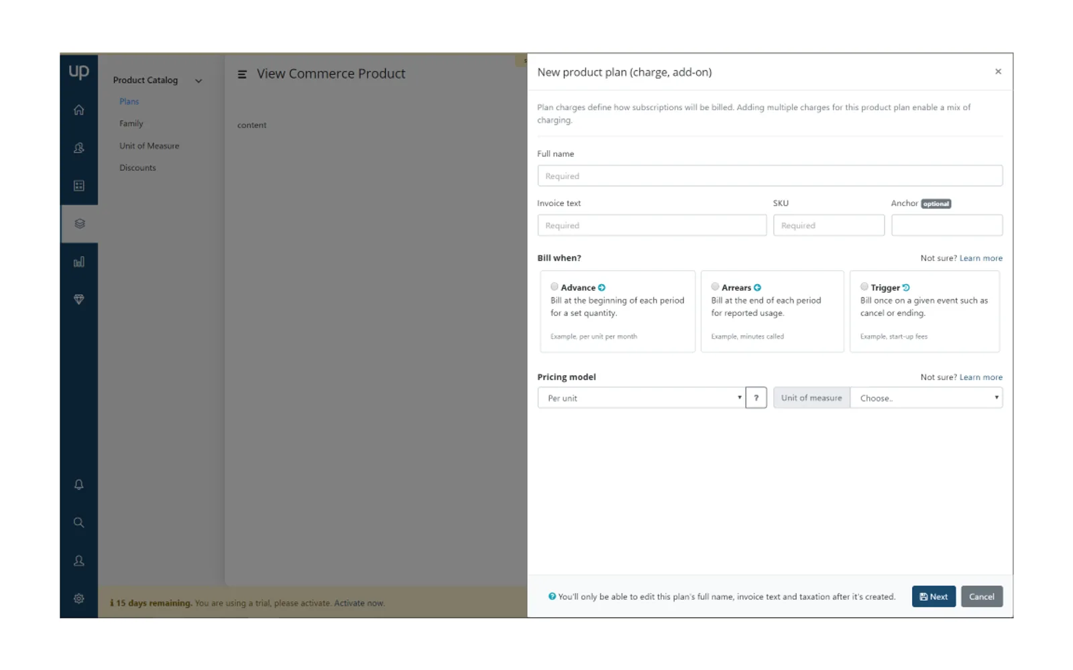
Task: Select the Arrears billing radio button
Action: coord(716,287)
